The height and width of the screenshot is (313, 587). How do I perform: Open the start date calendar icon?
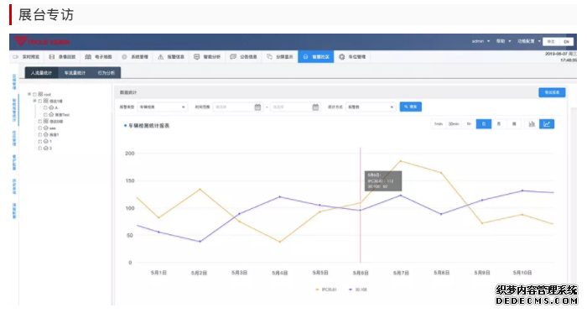(x=257, y=107)
